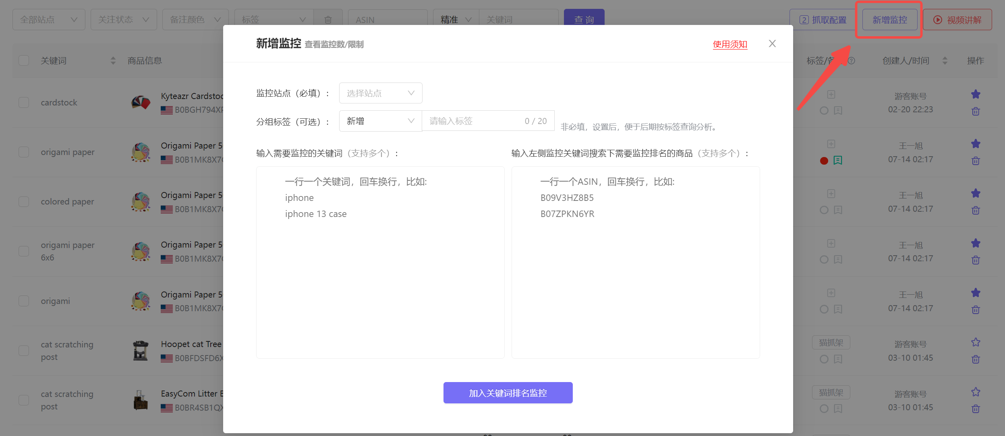Check the cardstock row checkbox

(x=24, y=102)
